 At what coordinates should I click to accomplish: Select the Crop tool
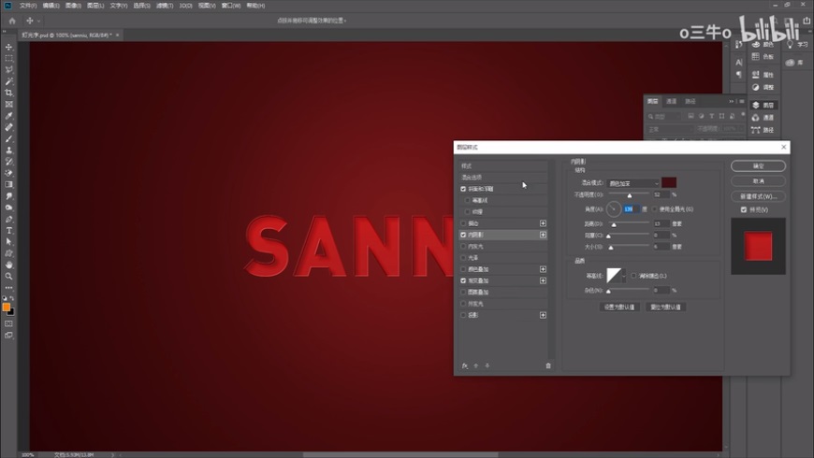coord(9,93)
